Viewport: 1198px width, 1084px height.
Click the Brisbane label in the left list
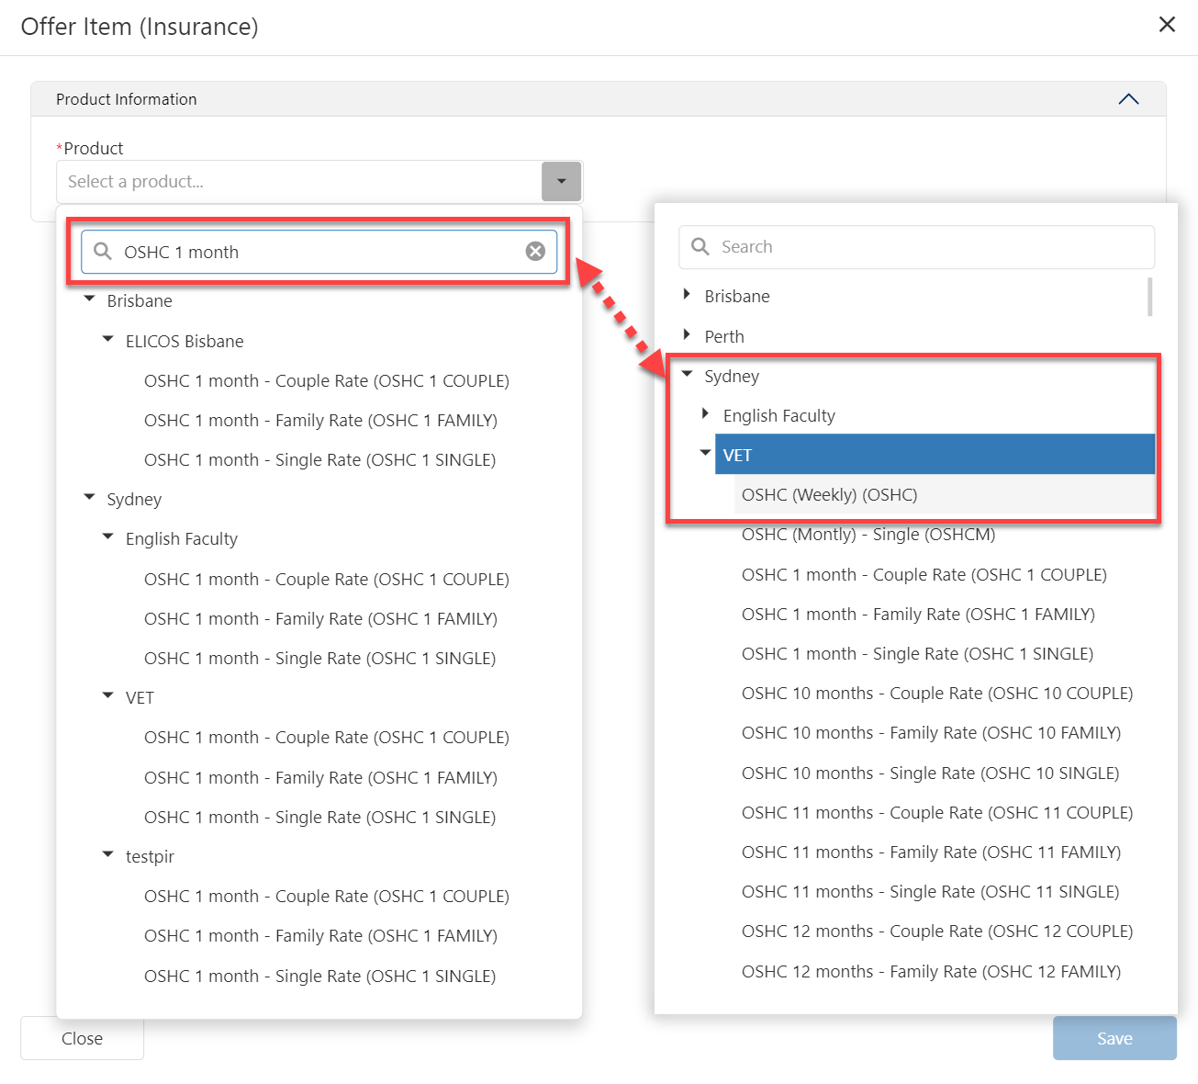[140, 300]
